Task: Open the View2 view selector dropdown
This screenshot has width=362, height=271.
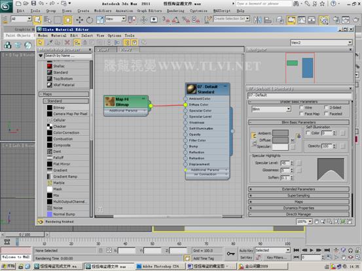Action: tap(321, 42)
